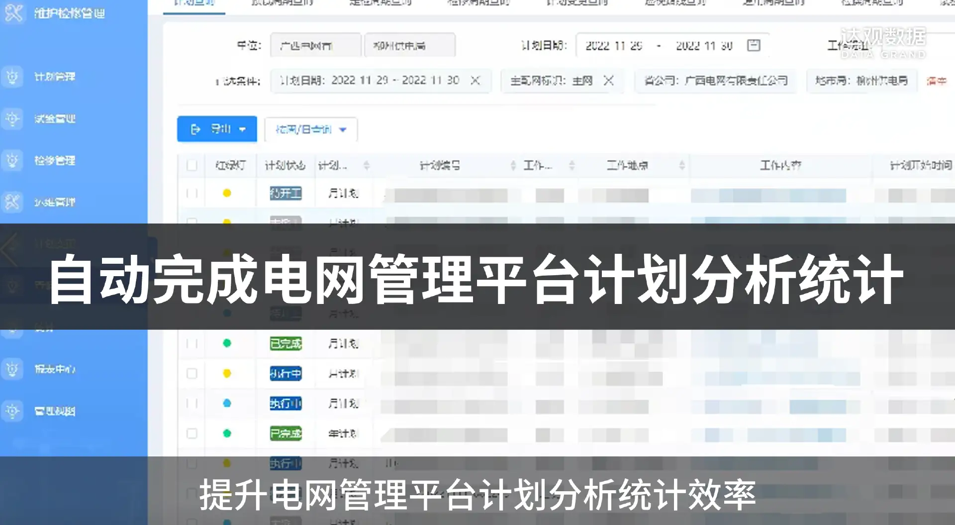Click the calendar icon in 计划日期 field
The image size is (955, 525).
(754, 46)
